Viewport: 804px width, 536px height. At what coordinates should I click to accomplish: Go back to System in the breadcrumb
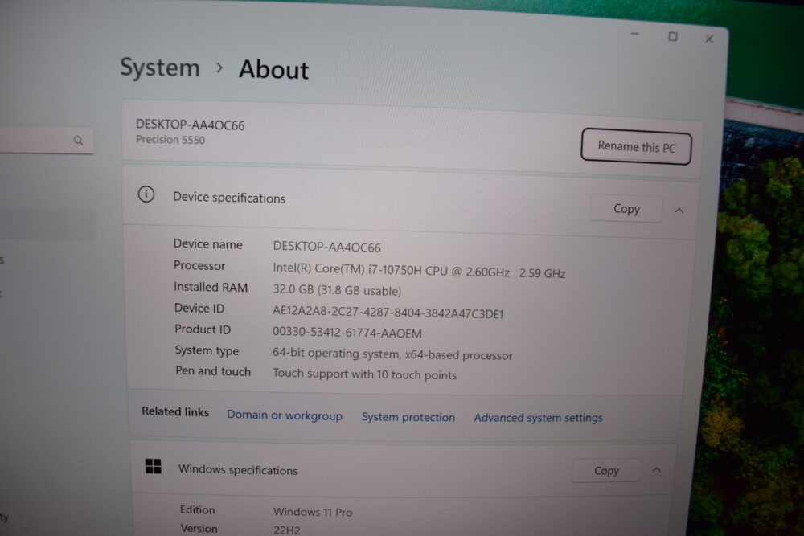pos(160,68)
